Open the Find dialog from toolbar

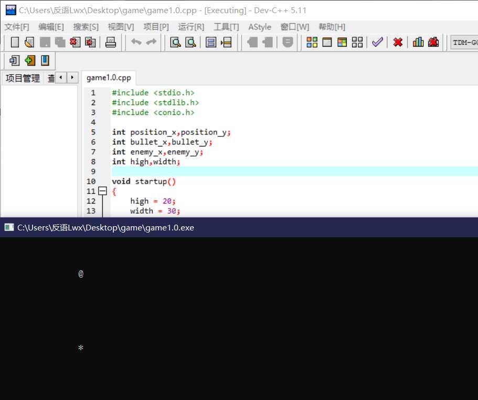tap(175, 42)
